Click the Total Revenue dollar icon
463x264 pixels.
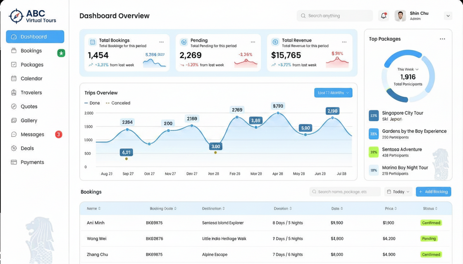tap(275, 42)
